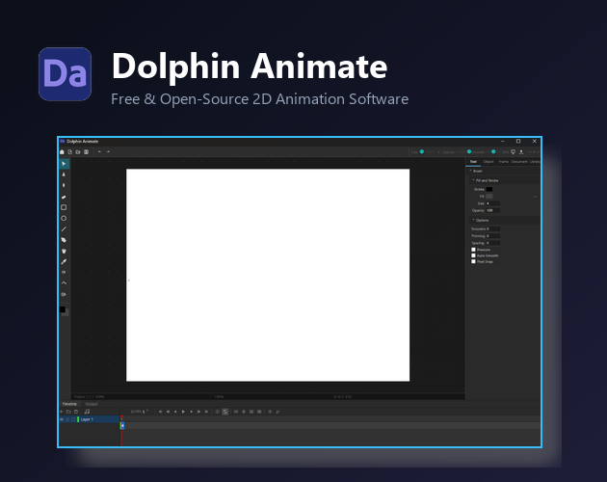Click the Smoothing input field
607x482 pixels.
click(493, 229)
